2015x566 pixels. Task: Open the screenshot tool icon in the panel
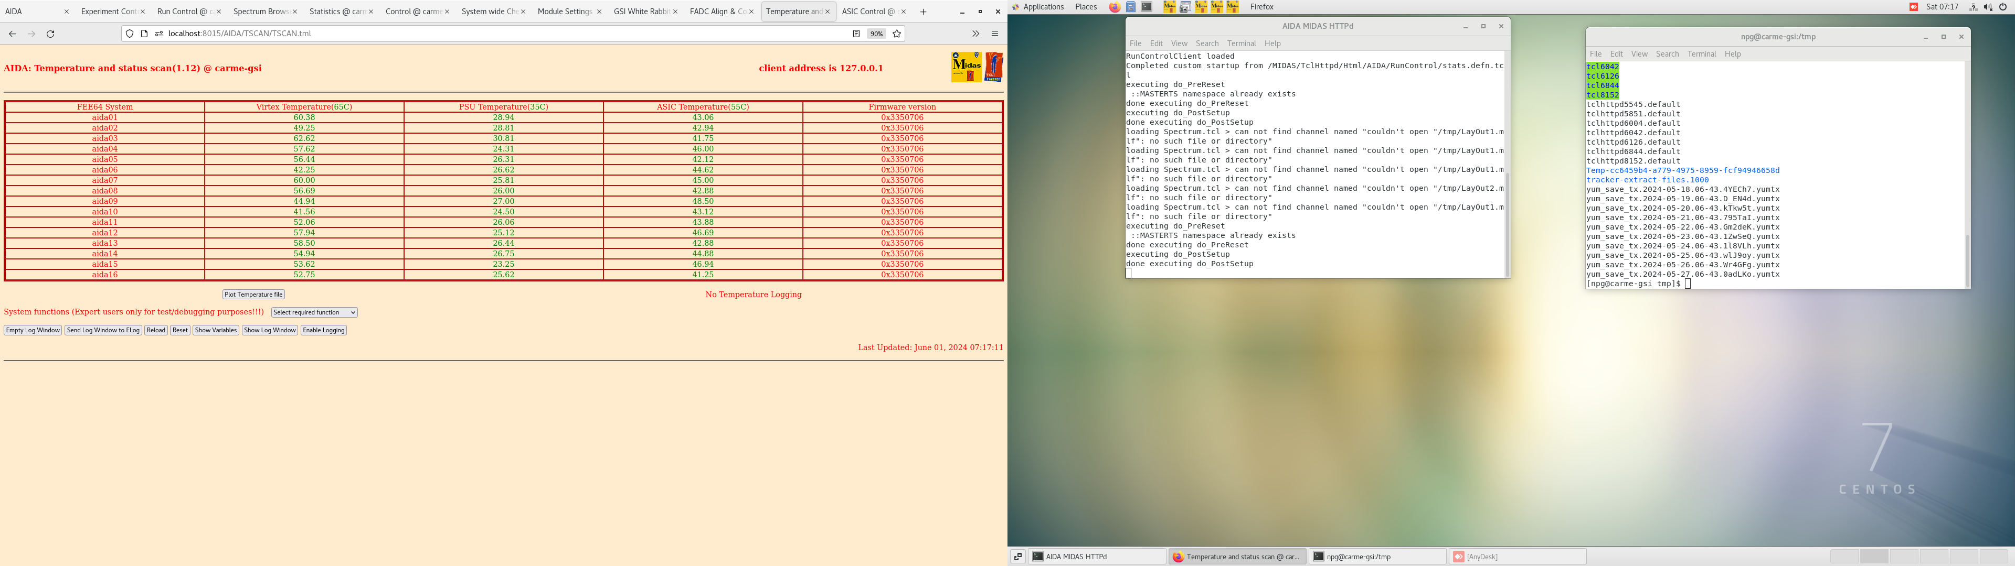click(x=1186, y=7)
